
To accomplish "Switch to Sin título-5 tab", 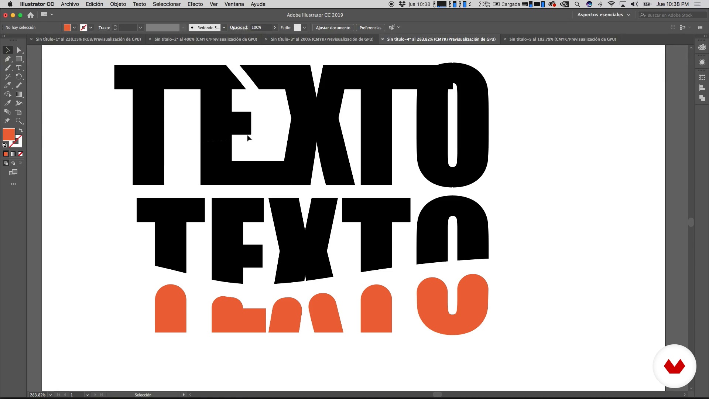I will click(x=562, y=39).
